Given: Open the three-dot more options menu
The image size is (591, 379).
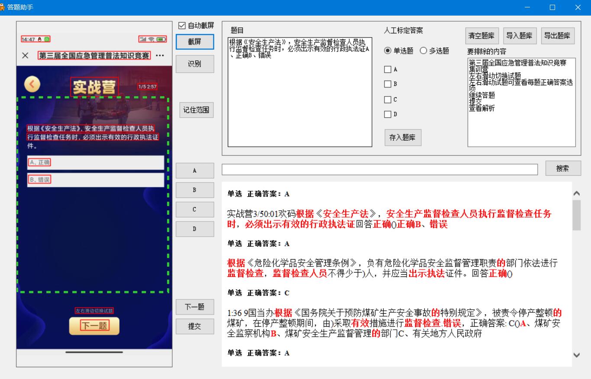Looking at the screenshot, I should (x=160, y=56).
